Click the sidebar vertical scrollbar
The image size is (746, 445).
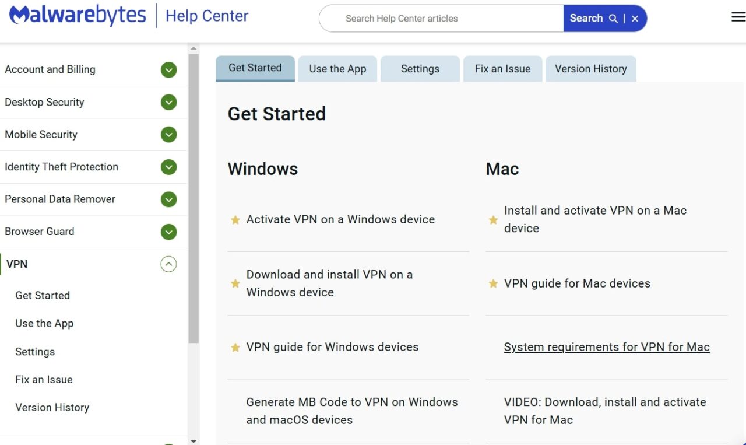193,198
